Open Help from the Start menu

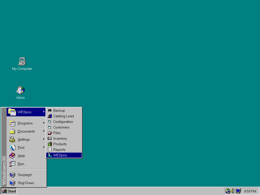click(26, 156)
